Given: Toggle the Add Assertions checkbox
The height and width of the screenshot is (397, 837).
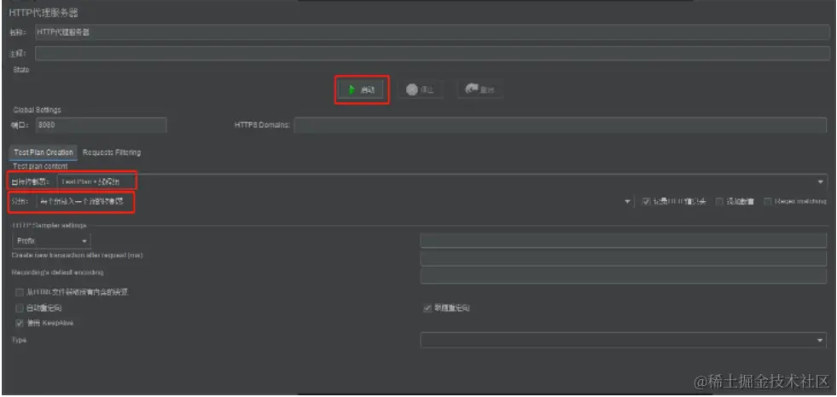Looking at the screenshot, I should tap(719, 201).
